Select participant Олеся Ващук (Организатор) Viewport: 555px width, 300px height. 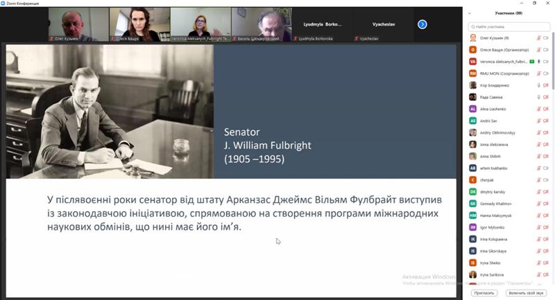tap(504, 50)
